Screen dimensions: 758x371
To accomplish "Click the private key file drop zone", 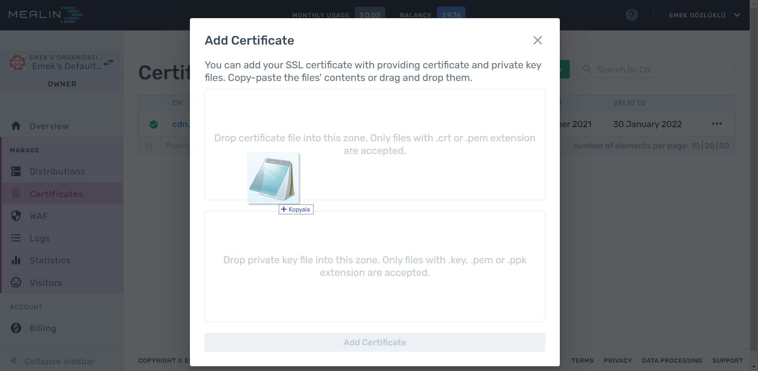I will [x=375, y=266].
